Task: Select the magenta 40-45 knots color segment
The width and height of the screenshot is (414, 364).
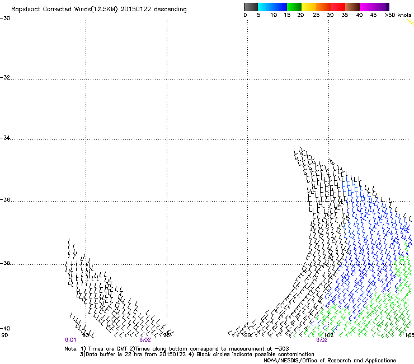Action: (367, 7)
